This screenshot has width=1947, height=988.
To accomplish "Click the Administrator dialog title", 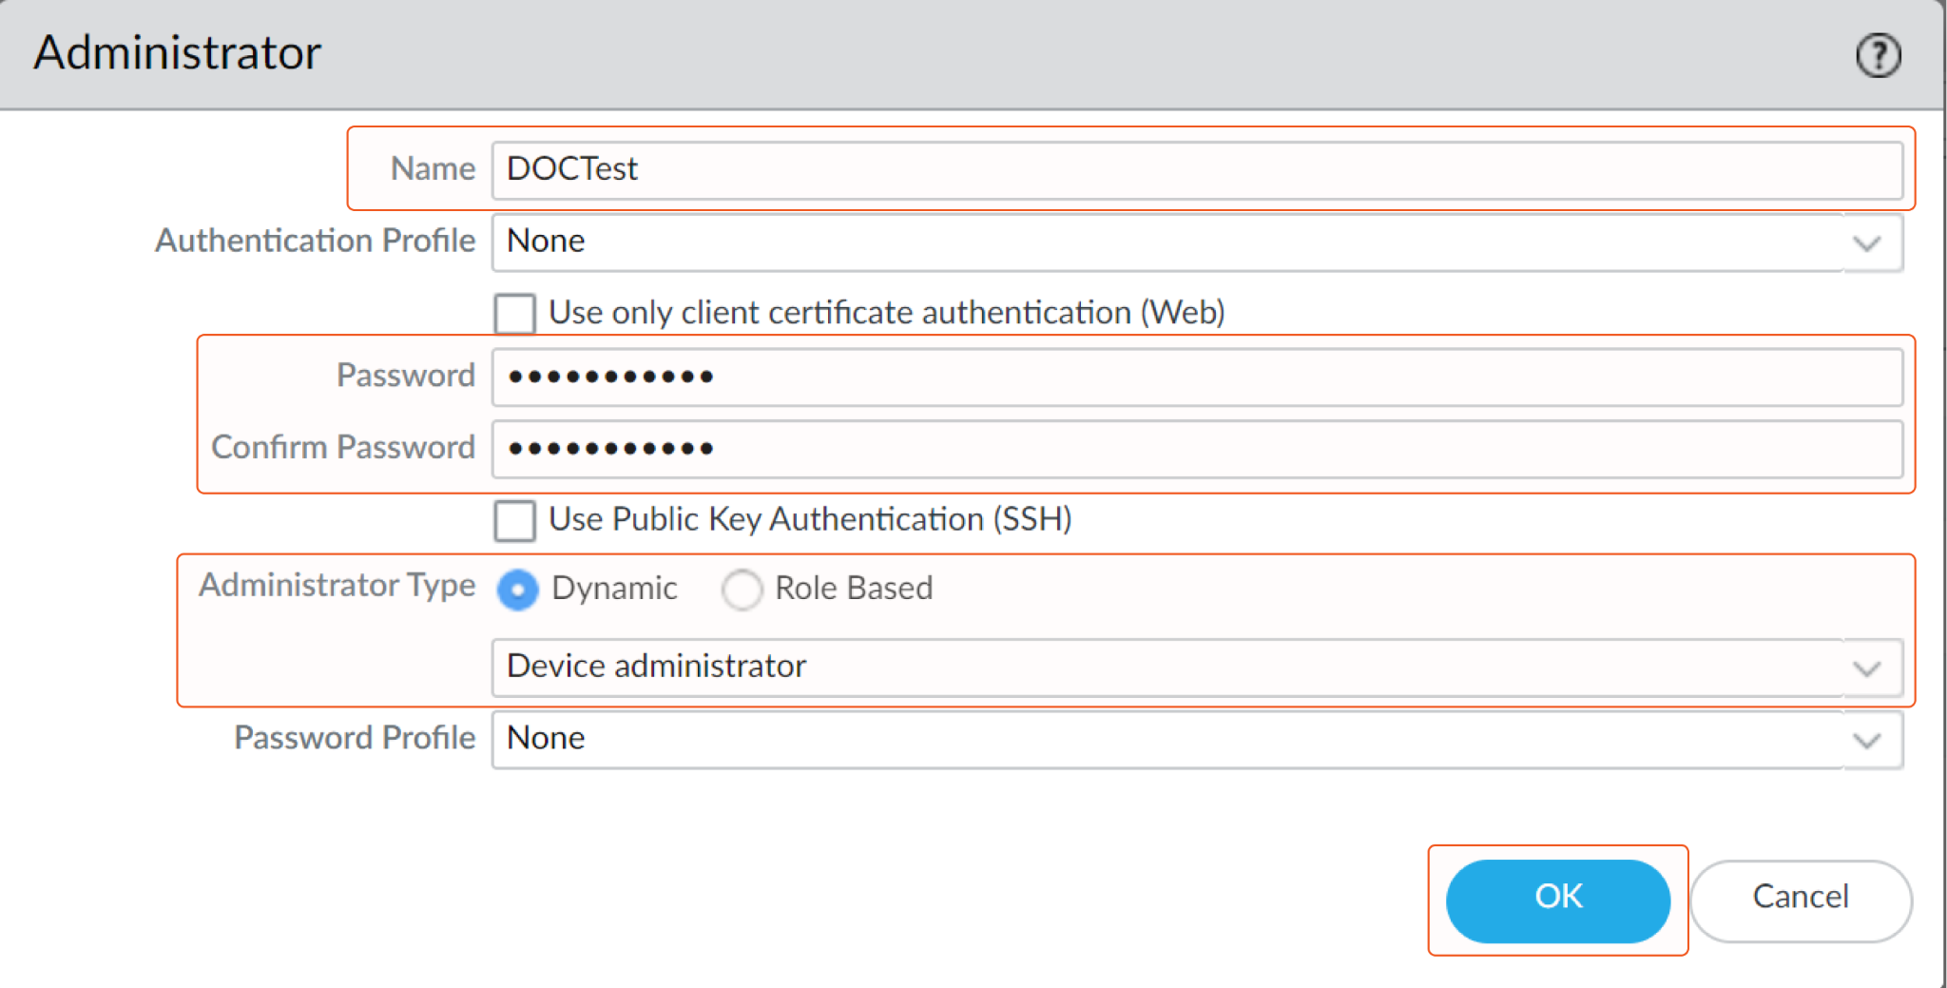I will click(x=178, y=53).
